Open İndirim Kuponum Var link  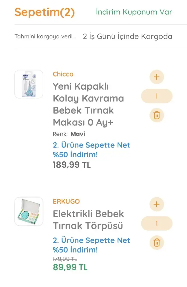134,12
